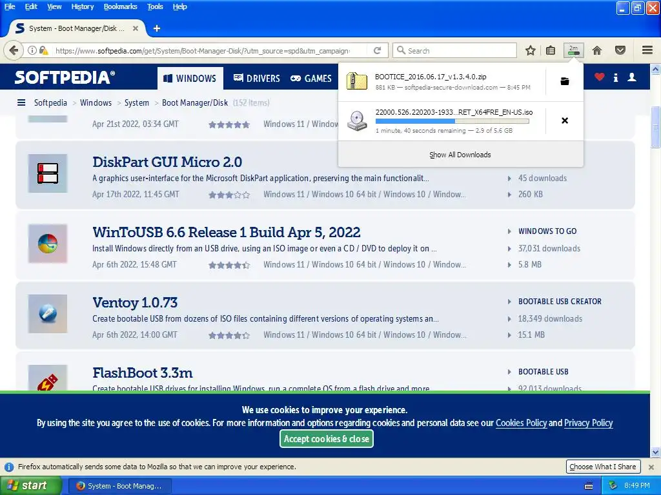Click the ISO download progress bar
Image resolution: width=661 pixels, height=495 pixels.
pos(453,121)
